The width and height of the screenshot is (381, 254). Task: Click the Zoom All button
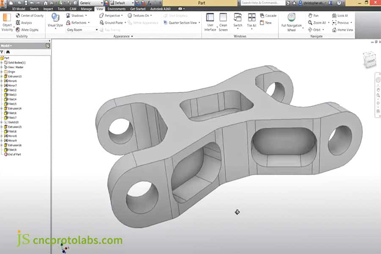[x=317, y=22]
